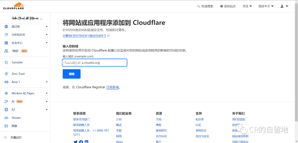Screen dimensions: 298x143
Task: Open Facebook icon in footer
Action: (x=81, y=142)
